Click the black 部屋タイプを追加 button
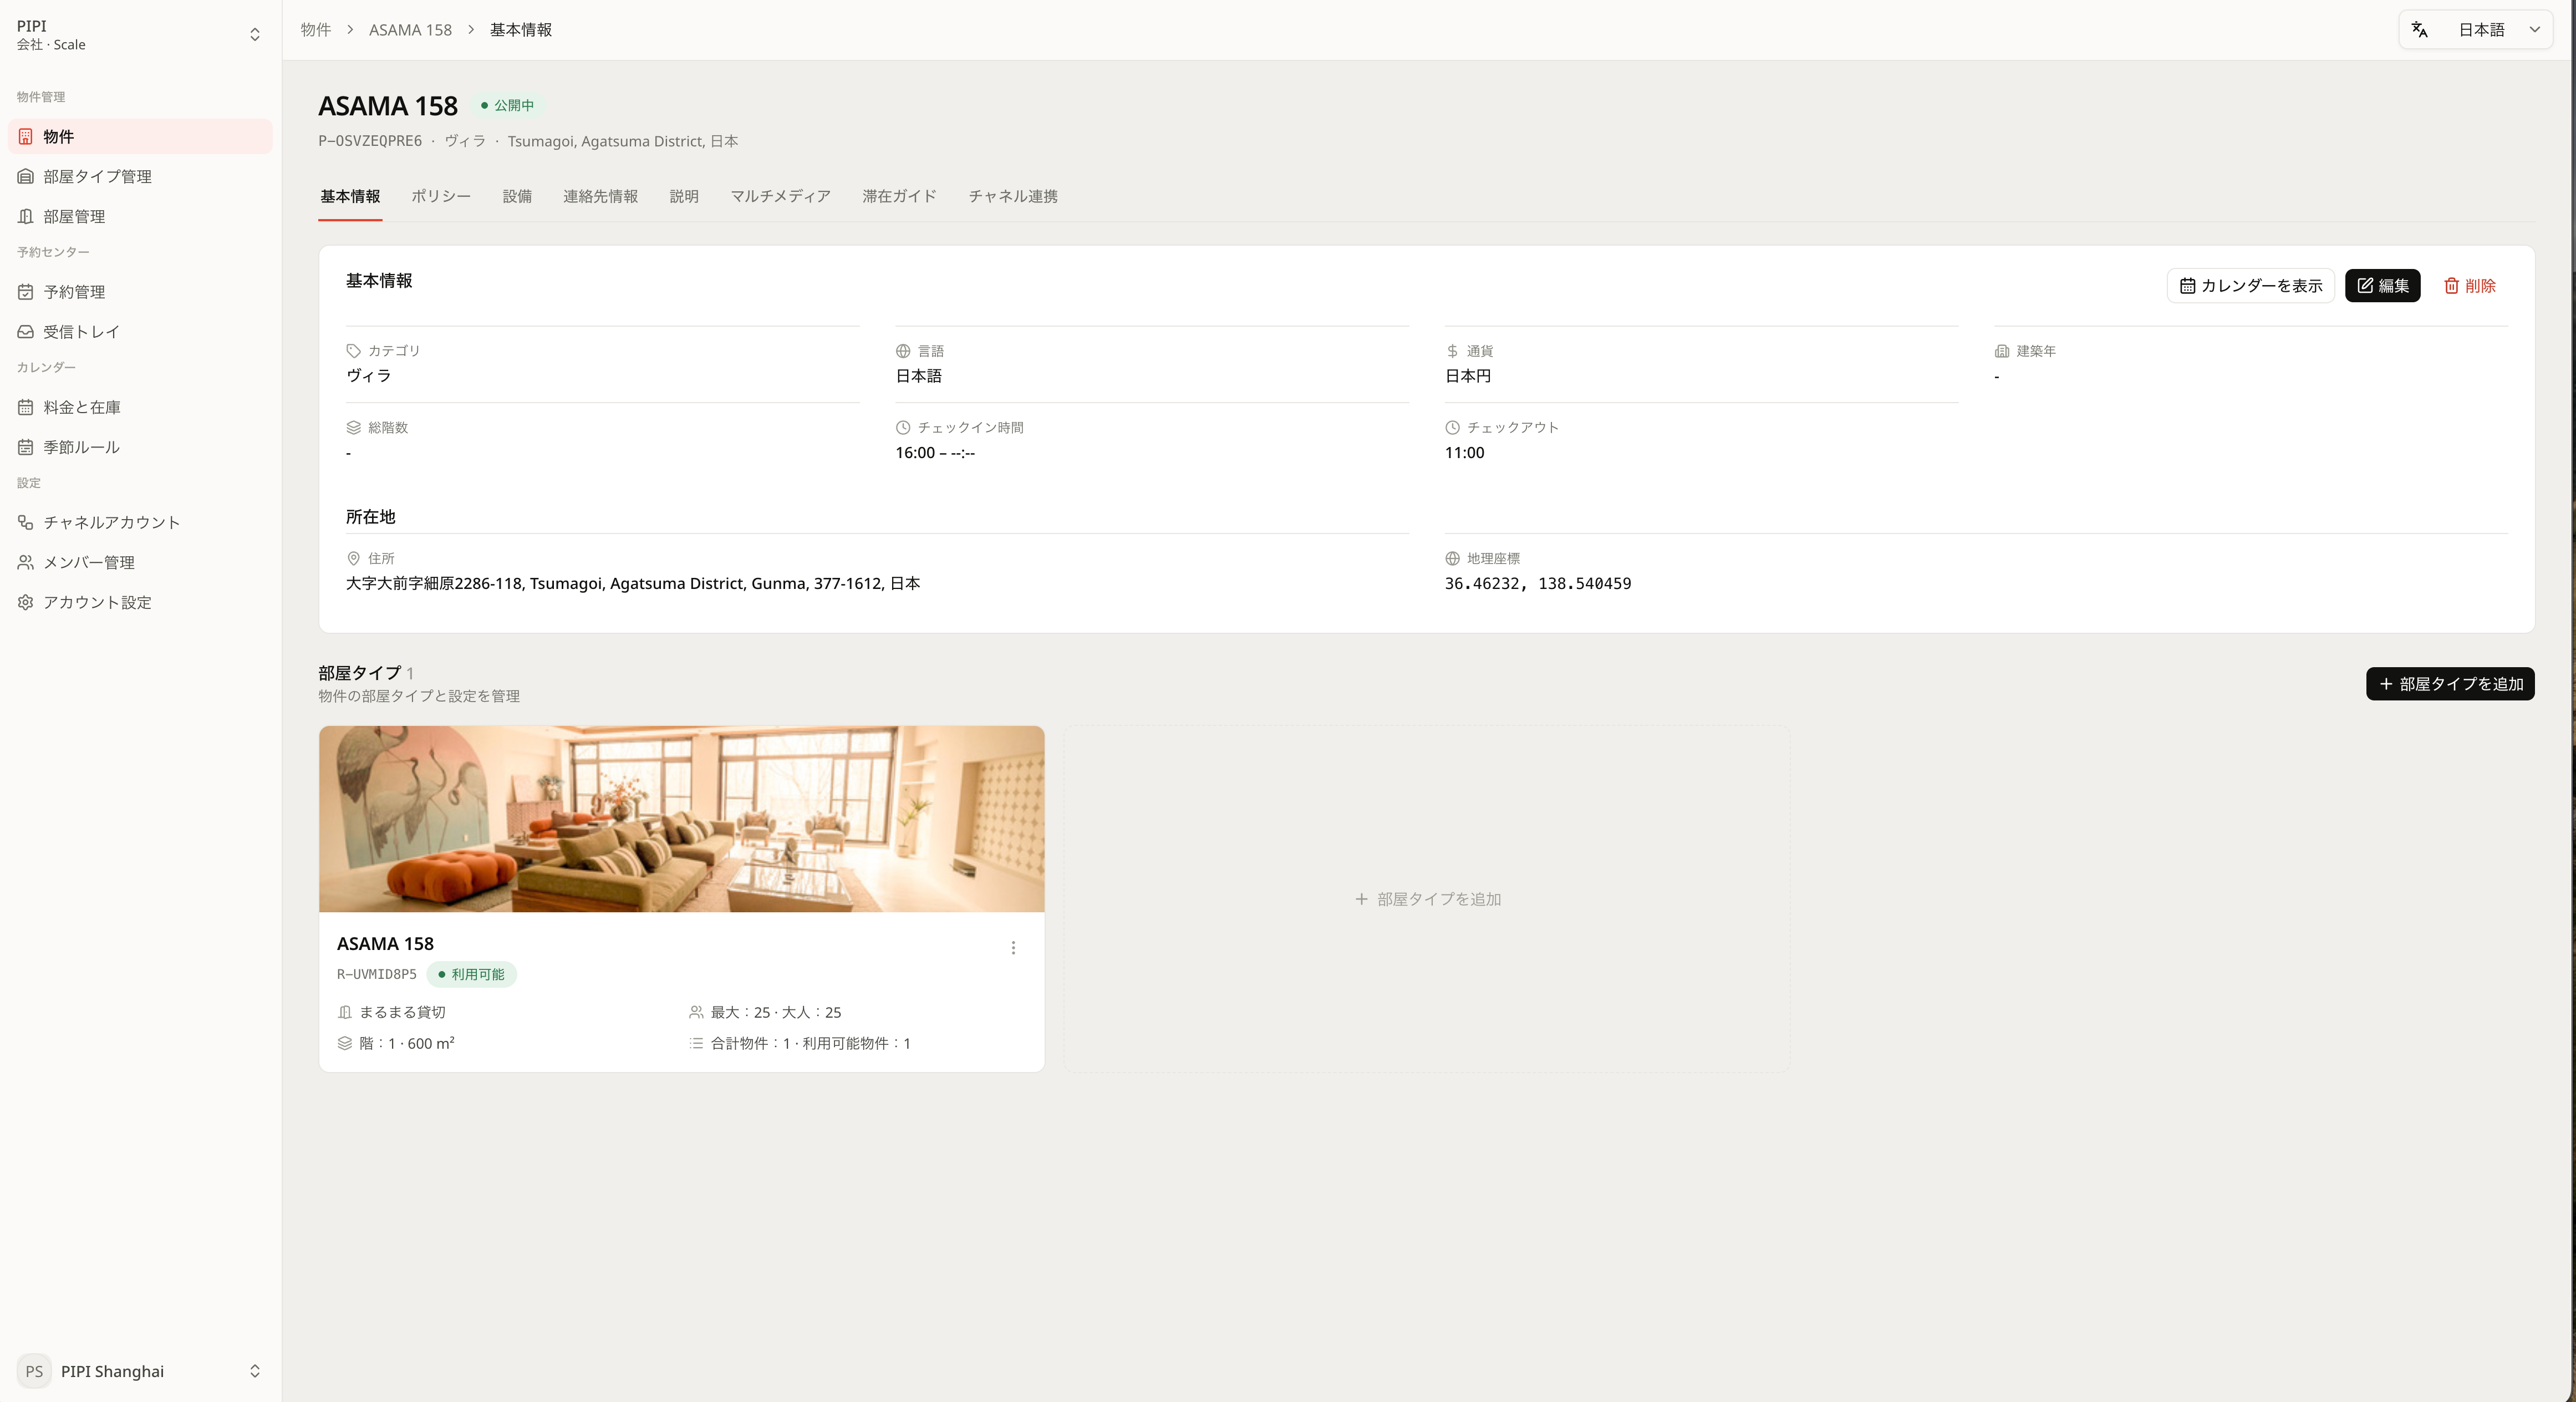2576x1402 pixels. (2450, 684)
